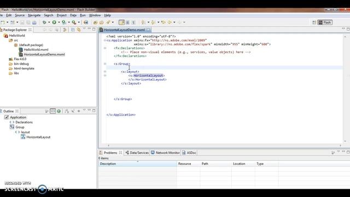
Task: Navigate Back with yellow arrow icon
Action: (x=170, y=22)
